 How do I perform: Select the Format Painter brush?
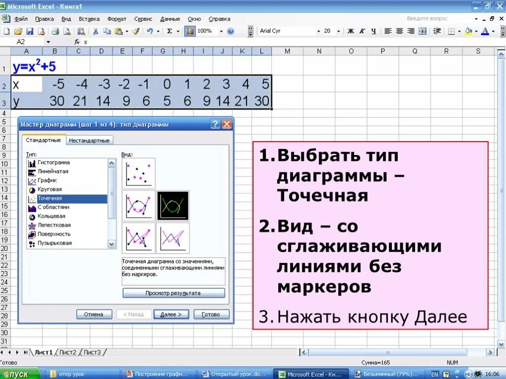coord(136,31)
